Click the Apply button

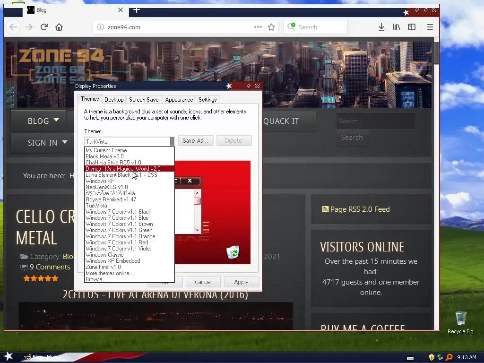click(x=241, y=282)
